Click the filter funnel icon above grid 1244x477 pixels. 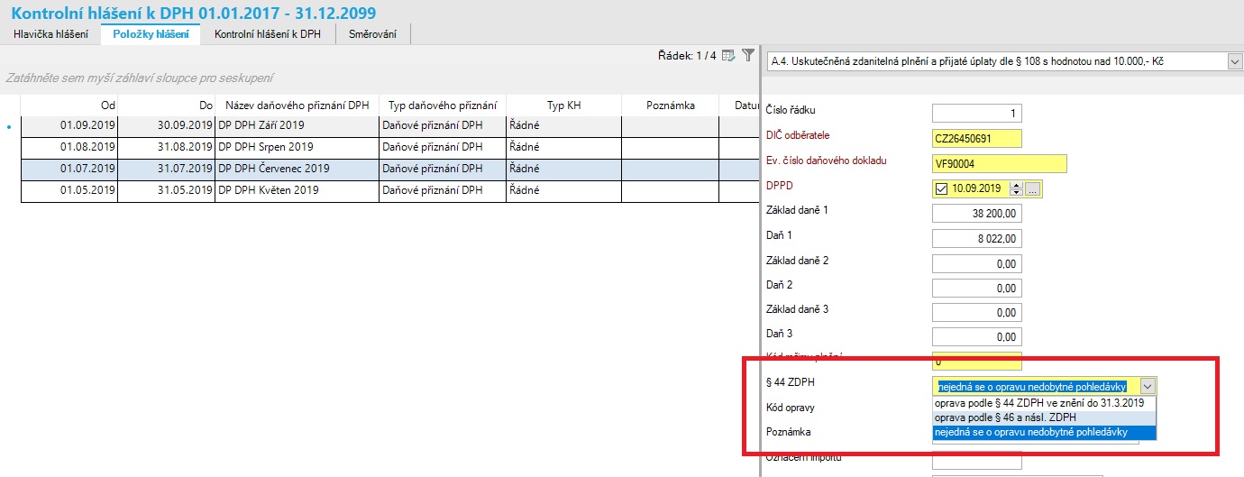coord(747,56)
